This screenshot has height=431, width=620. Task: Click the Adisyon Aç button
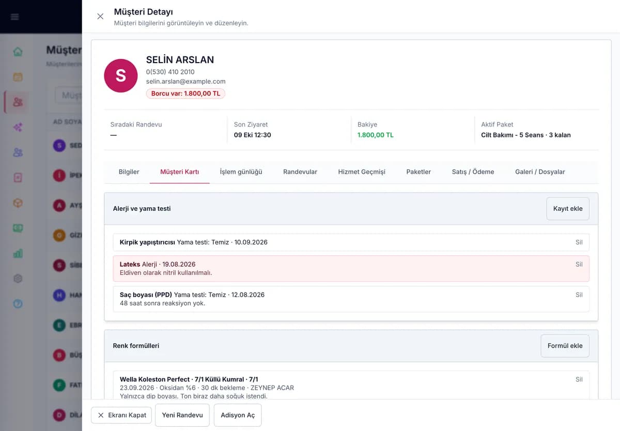[238, 415]
